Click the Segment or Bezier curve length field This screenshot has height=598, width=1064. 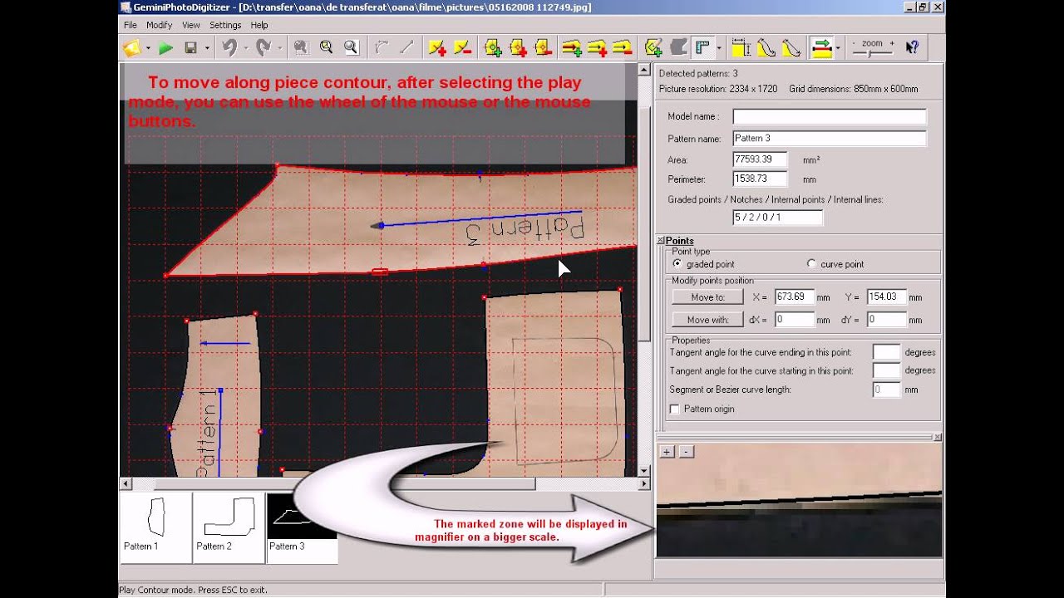point(887,390)
